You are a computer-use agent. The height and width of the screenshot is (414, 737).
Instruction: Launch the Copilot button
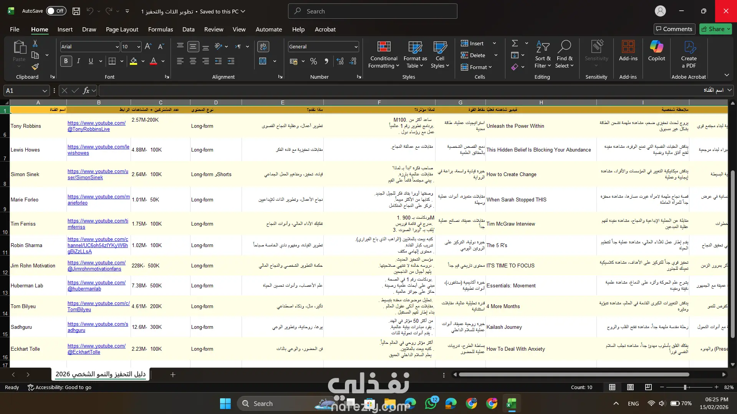click(657, 51)
